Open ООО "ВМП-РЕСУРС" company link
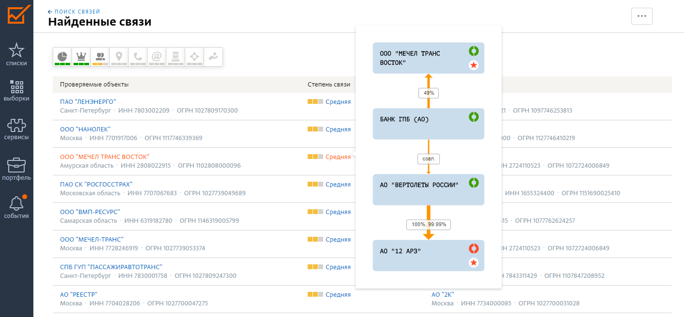 [90, 212]
